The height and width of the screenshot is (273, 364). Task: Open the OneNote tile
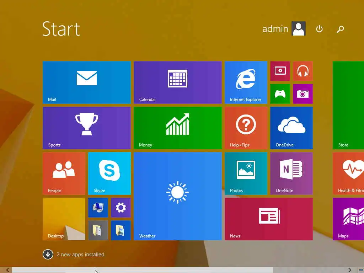[x=291, y=173]
